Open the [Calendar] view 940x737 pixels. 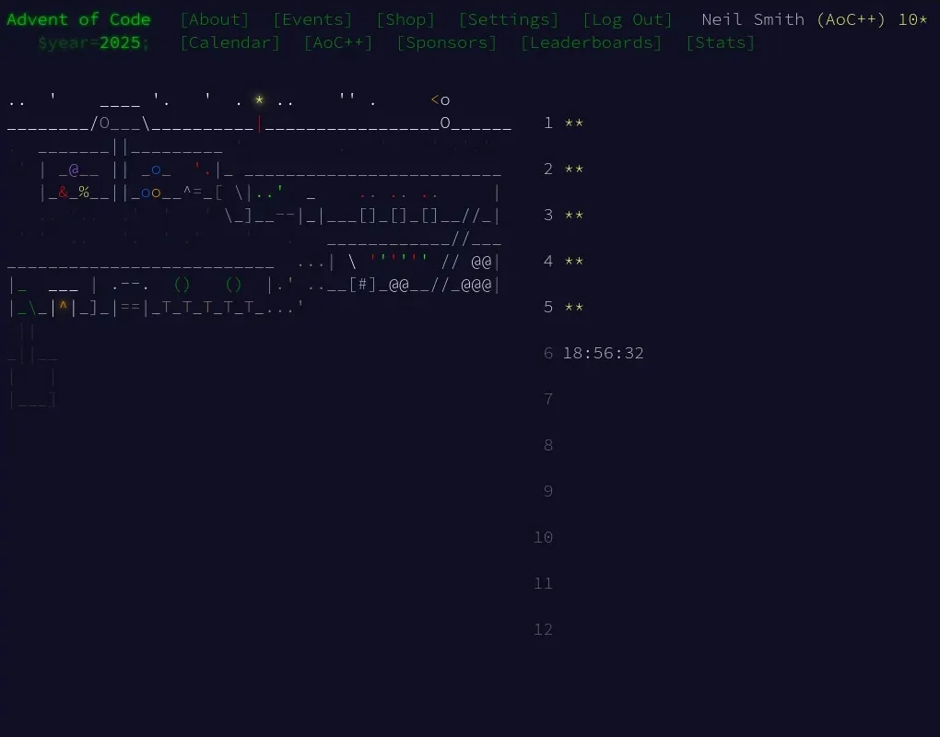click(229, 42)
